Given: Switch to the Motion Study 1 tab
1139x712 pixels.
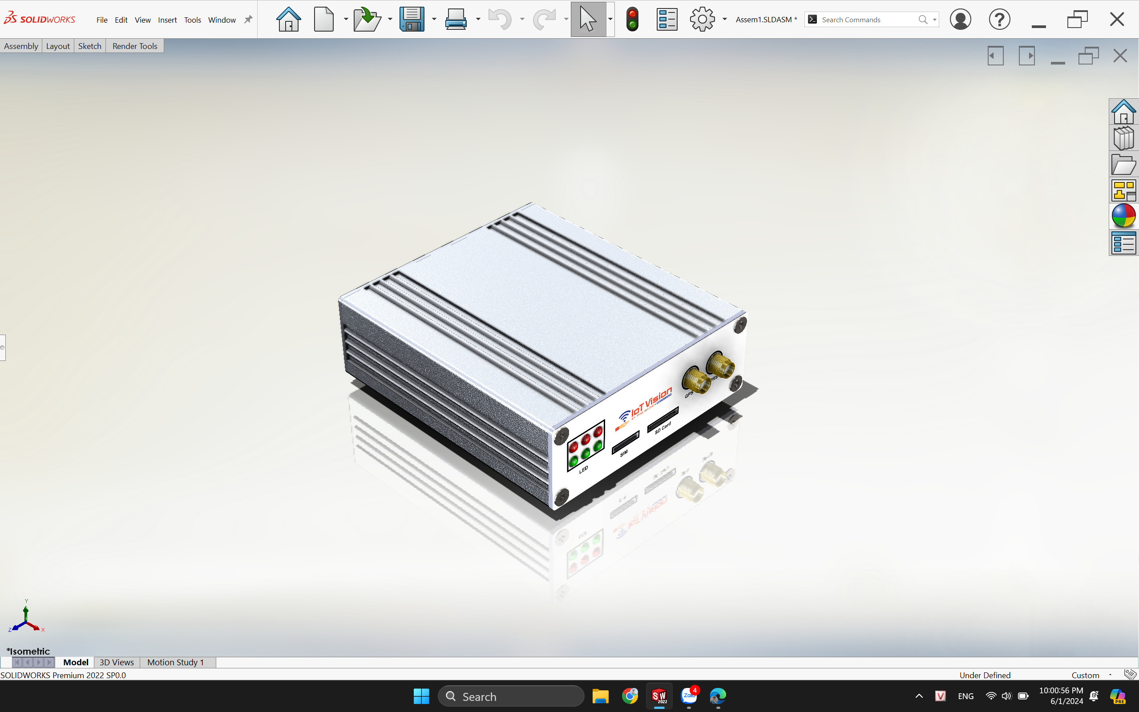Looking at the screenshot, I should [175, 662].
